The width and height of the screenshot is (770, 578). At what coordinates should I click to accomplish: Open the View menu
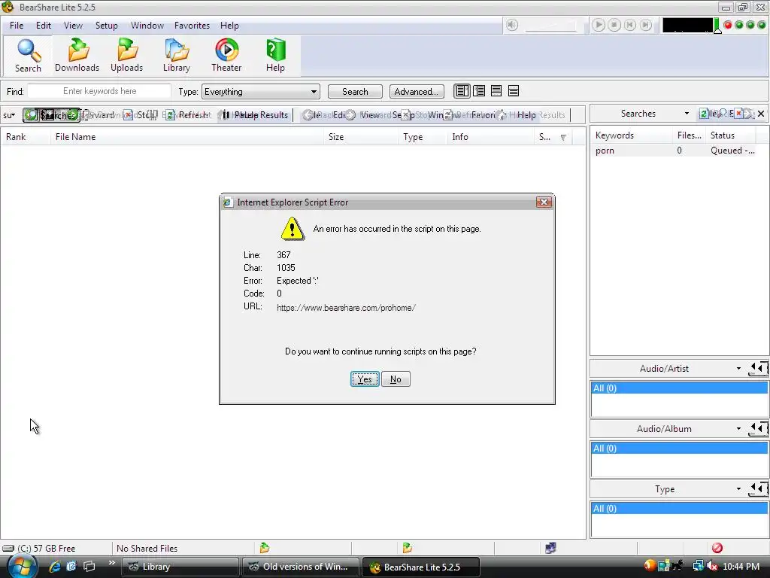pyautogui.click(x=73, y=26)
